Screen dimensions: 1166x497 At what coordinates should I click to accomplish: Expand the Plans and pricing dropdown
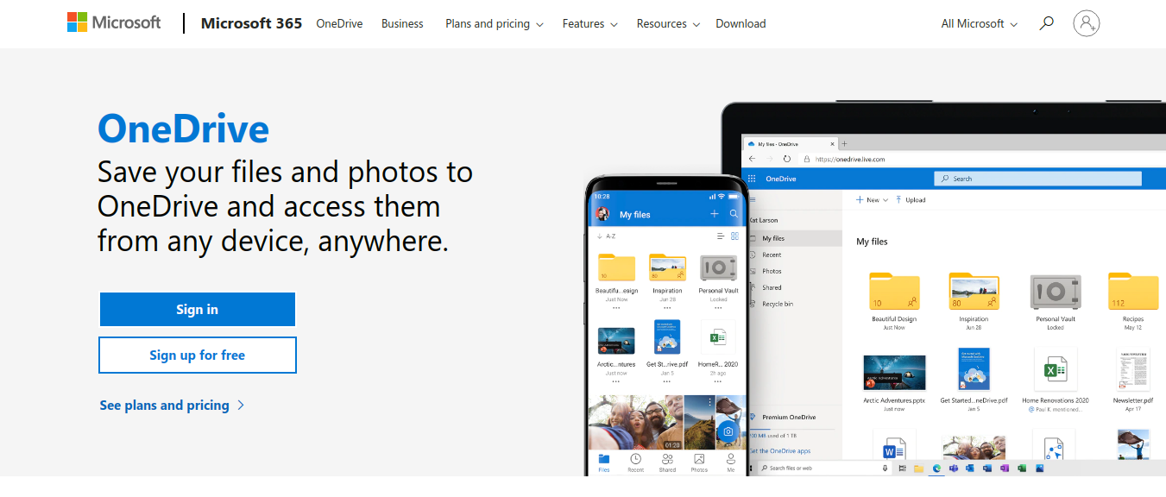495,24
